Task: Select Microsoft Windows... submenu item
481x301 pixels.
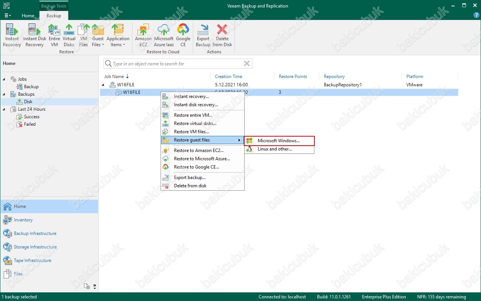Action: [x=279, y=141]
